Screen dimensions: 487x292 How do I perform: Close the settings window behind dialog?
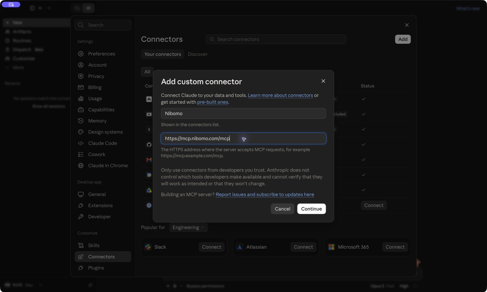click(x=407, y=25)
